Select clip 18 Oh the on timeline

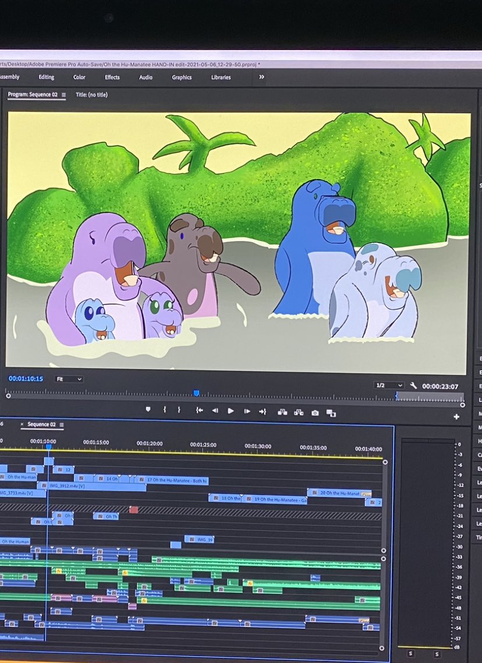coord(225,498)
